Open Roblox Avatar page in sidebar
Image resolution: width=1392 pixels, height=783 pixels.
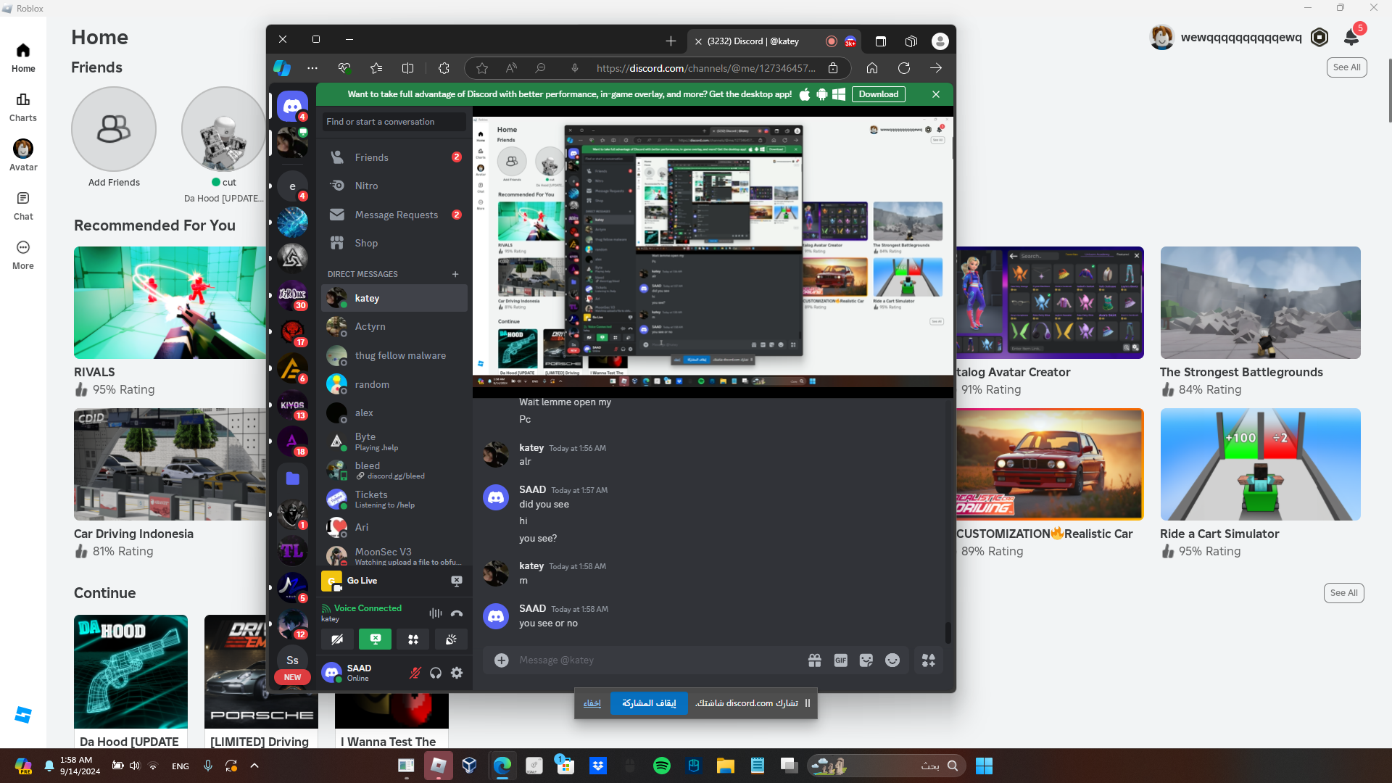click(x=23, y=155)
